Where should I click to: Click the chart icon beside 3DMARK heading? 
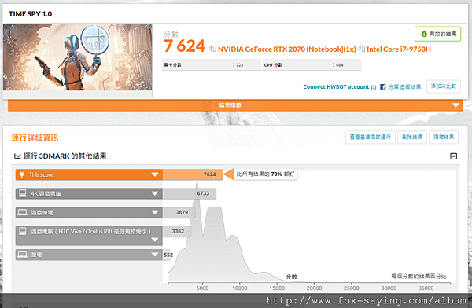click(x=17, y=156)
